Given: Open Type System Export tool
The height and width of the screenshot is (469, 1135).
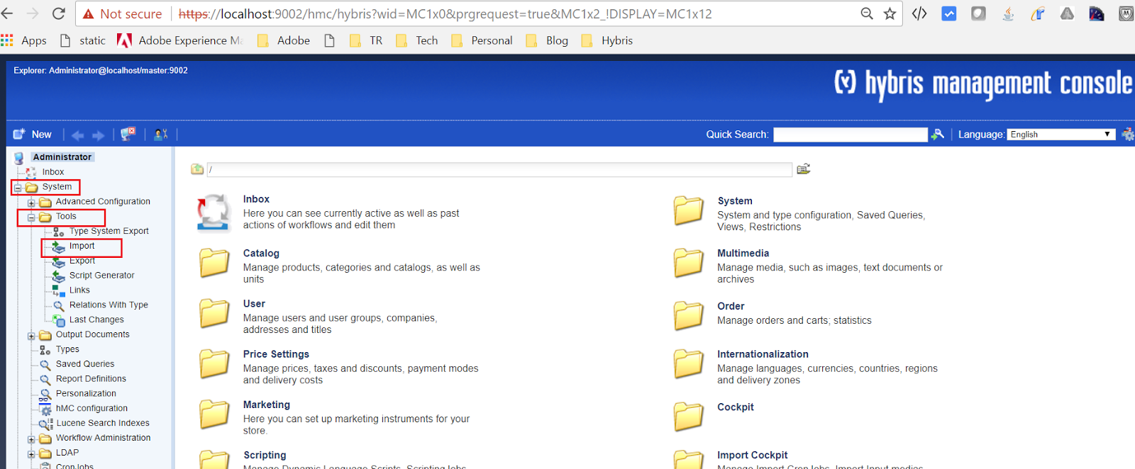Looking at the screenshot, I should tap(109, 231).
